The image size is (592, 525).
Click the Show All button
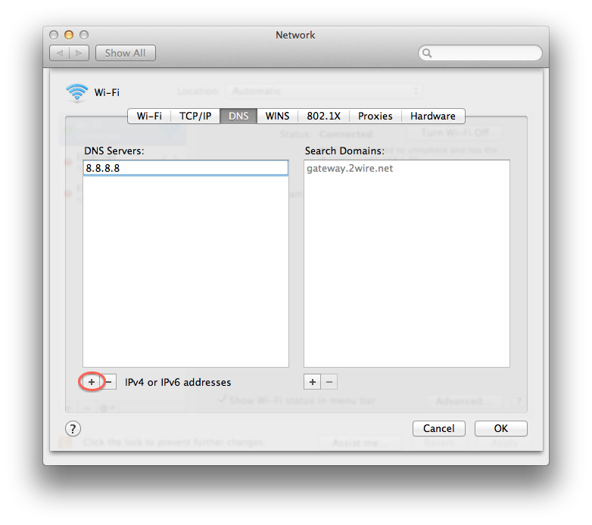coord(126,53)
